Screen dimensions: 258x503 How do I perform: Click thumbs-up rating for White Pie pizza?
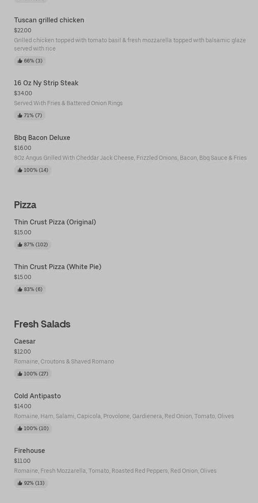(30, 289)
